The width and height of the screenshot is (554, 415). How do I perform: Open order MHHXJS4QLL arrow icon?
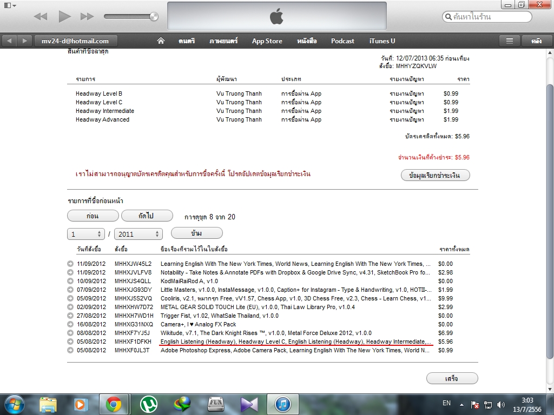coord(70,281)
